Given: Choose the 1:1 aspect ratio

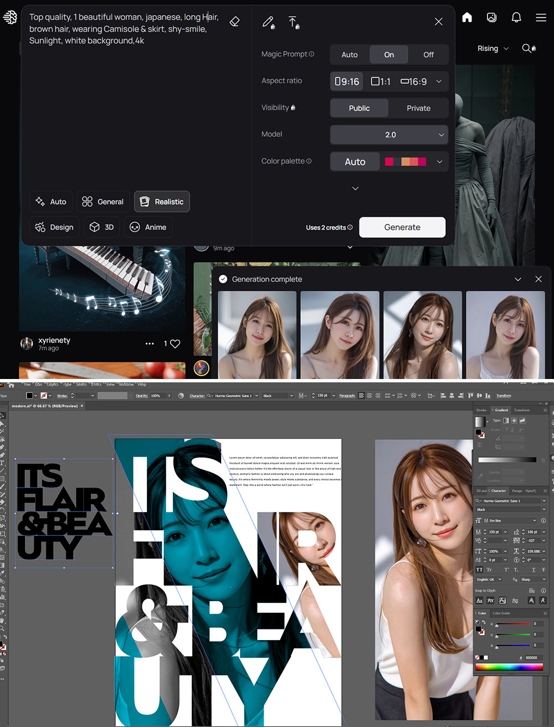Looking at the screenshot, I should tap(381, 81).
